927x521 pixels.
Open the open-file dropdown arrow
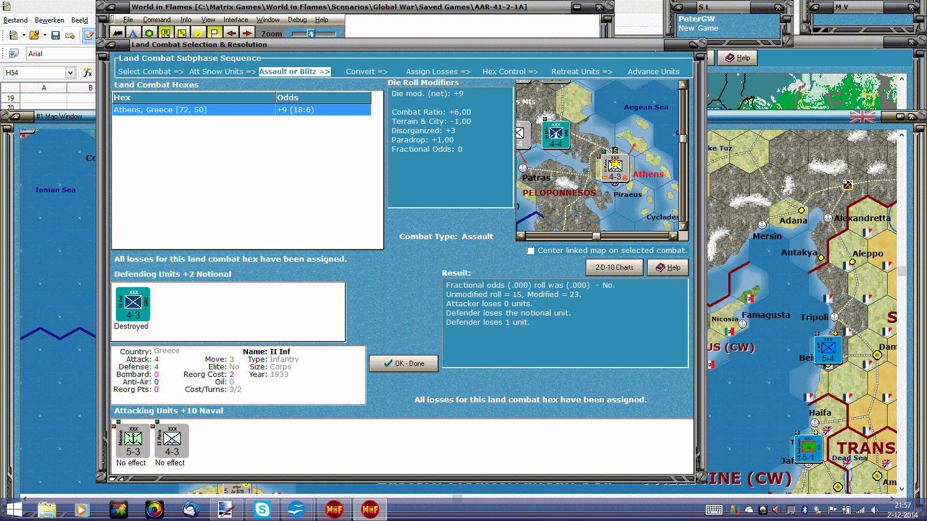coord(45,35)
